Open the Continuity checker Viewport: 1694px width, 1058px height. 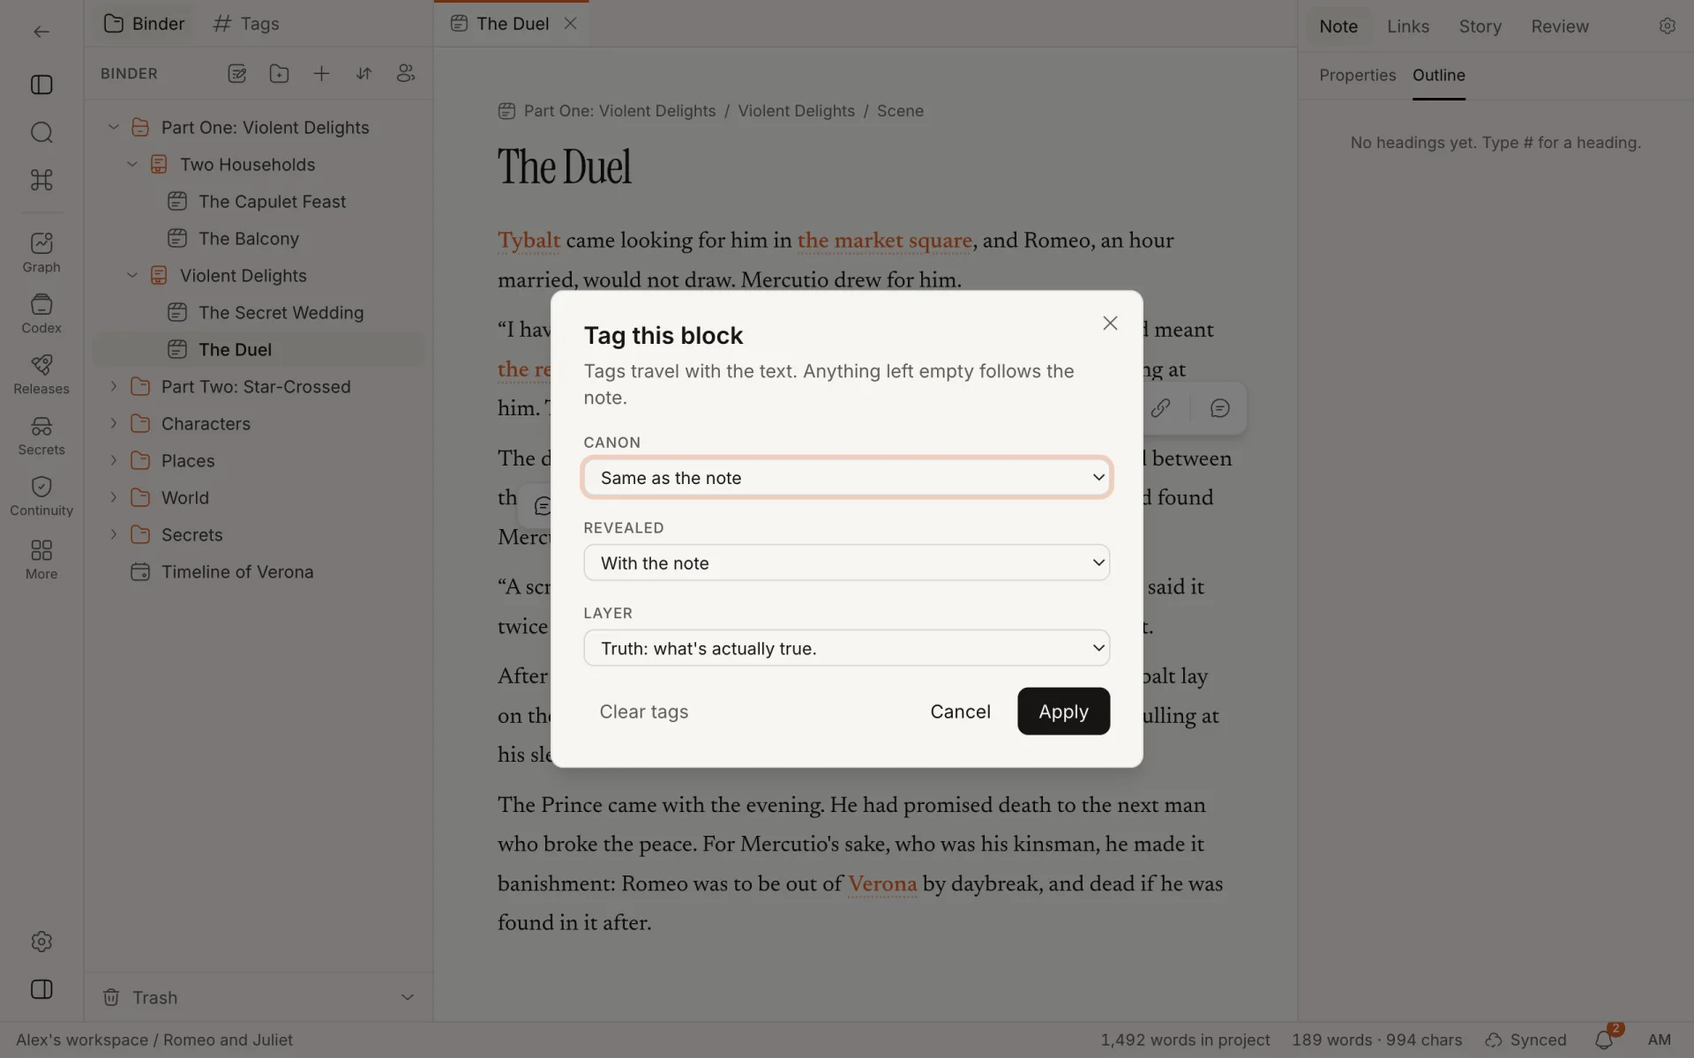point(41,495)
